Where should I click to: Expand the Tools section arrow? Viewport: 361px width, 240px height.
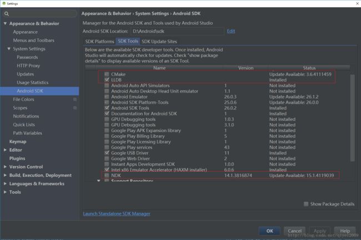(x=5, y=192)
